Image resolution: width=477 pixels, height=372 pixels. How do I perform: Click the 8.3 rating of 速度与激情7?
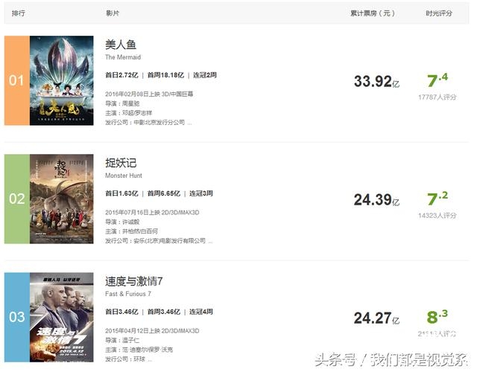[x=437, y=317]
